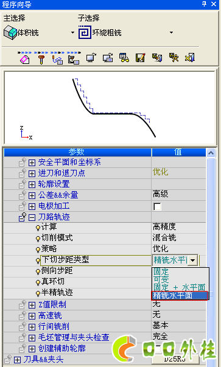Image resolution: width=221 pixels, height=367 pixels.
Task: Click the group icon left of 刀路轨迹
Action: pos(23,217)
